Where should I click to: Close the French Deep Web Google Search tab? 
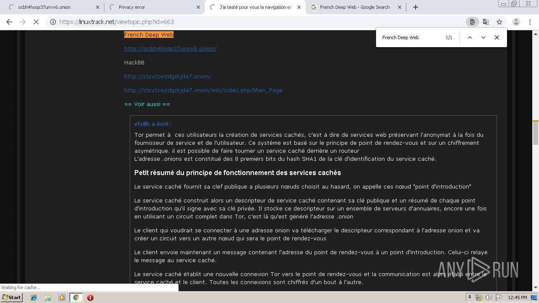400,7
